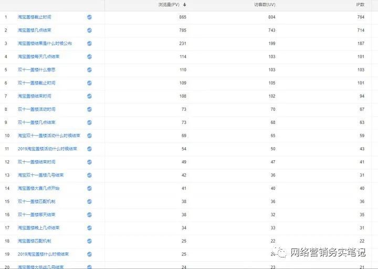The height and width of the screenshot is (269, 378).
Task: Click the icon beside 淘宝盖楼截止时间
Action: coord(89,17)
